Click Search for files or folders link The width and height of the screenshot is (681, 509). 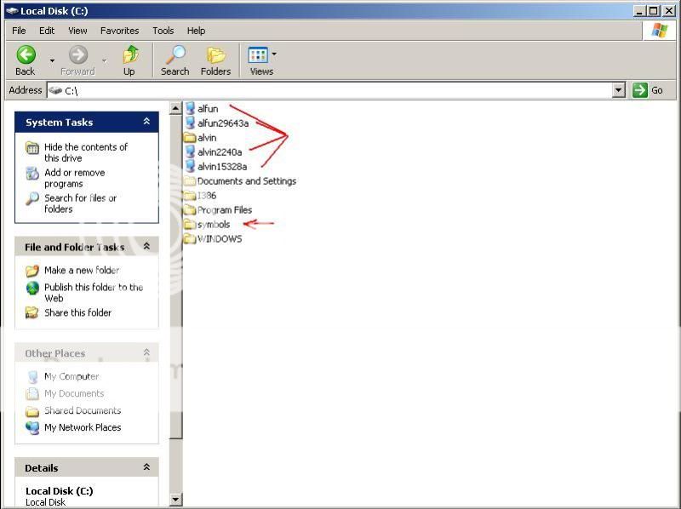click(x=80, y=203)
